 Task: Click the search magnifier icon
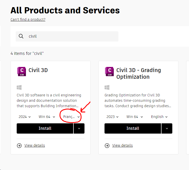click(21, 36)
